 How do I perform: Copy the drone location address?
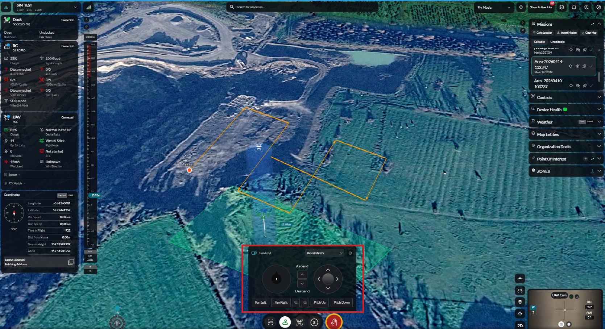(71, 262)
